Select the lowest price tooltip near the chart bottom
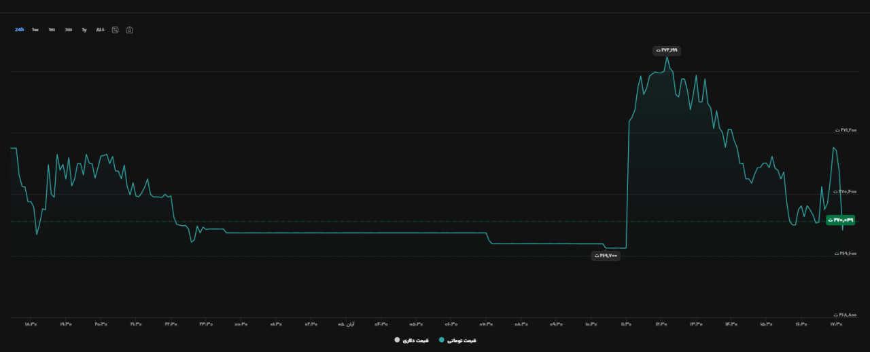Screen dimensions: 870x352 tap(606, 256)
